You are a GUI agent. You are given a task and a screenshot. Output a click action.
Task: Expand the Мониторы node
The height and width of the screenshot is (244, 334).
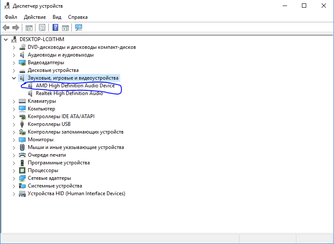click(x=14, y=140)
